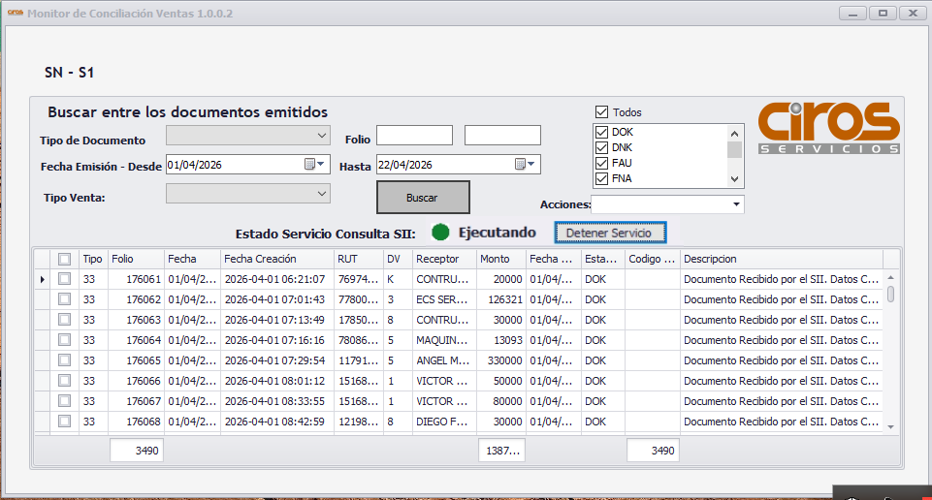Viewport: 932px width, 500px height.
Task: Sort by the Monto column header
Action: [495, 259]
